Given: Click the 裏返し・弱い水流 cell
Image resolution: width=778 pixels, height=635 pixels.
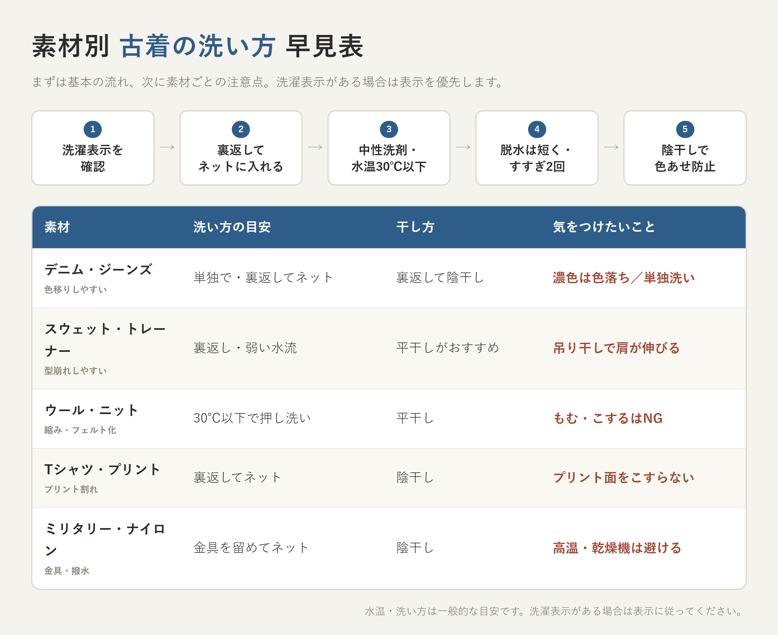Looking at the screenshot, I should click(245, 348).
